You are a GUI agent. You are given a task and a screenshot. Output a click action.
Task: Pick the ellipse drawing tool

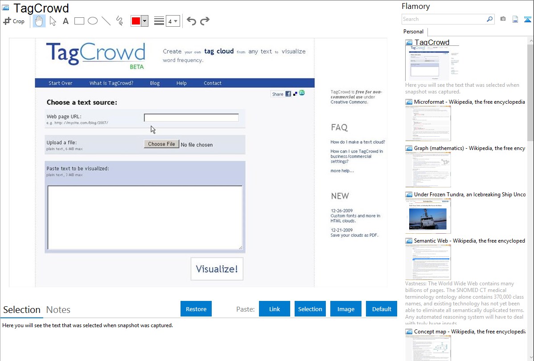tap(93, 21)
